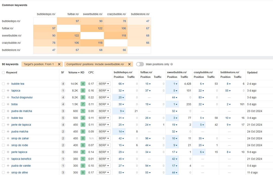Open the SERP dropdown for bubble tea
The image size is (273, 175).
(x=104, y=84)
